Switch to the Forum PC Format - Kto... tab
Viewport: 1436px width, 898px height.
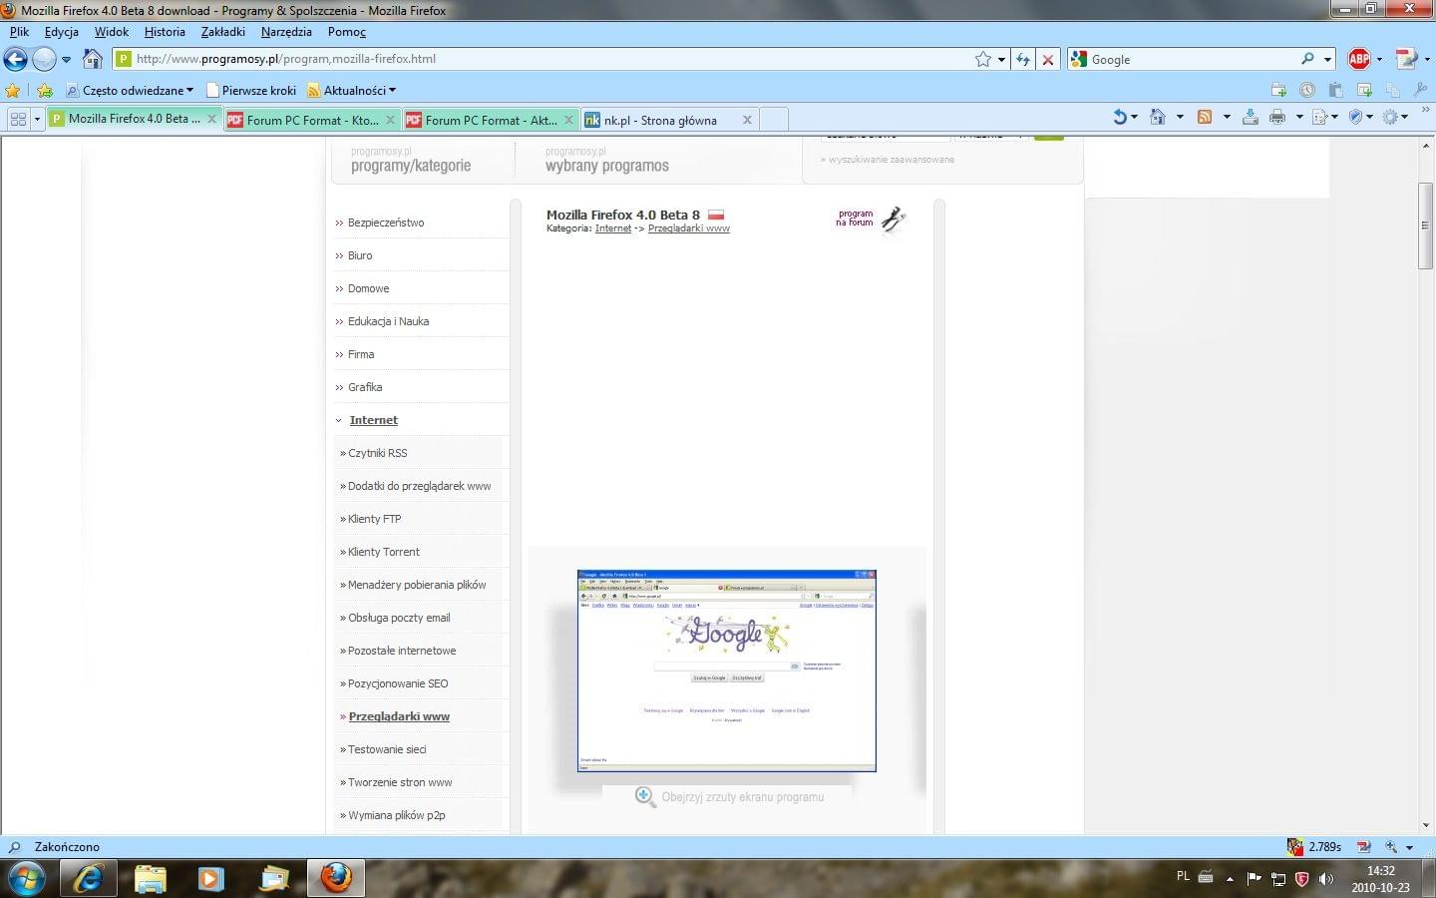pos(312,120)
